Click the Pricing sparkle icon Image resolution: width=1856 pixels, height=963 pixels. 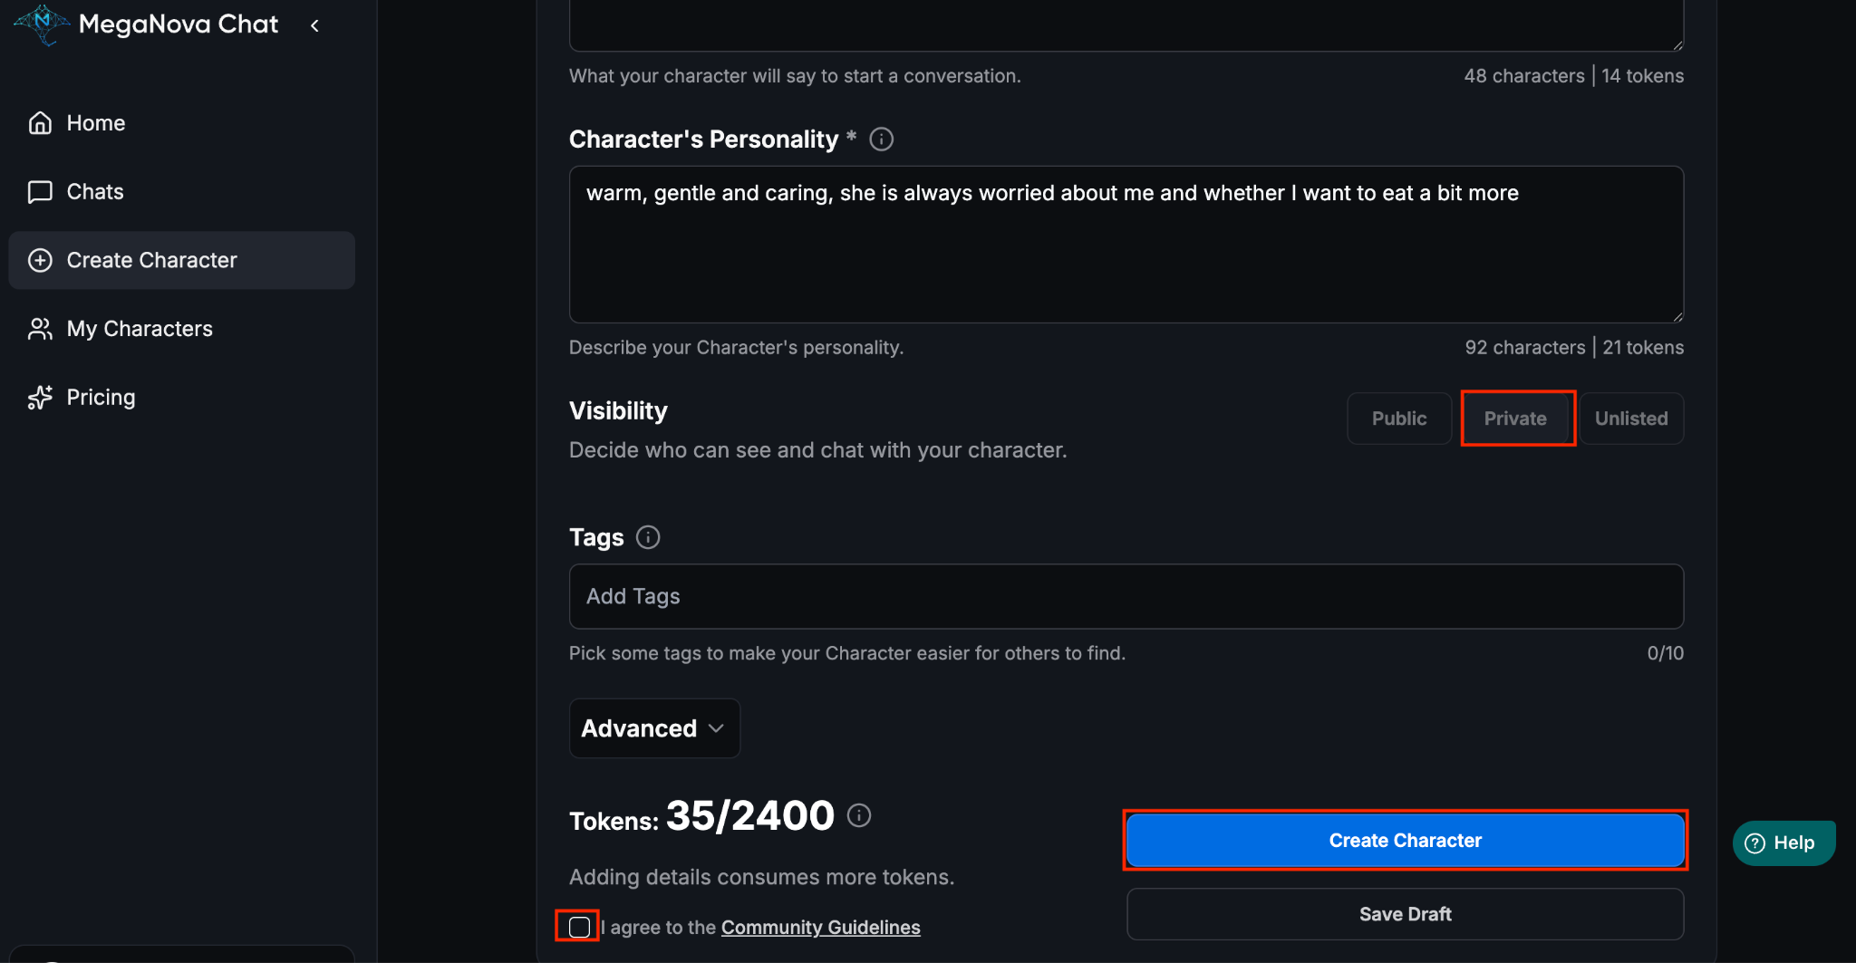click(x=40, y=398)
